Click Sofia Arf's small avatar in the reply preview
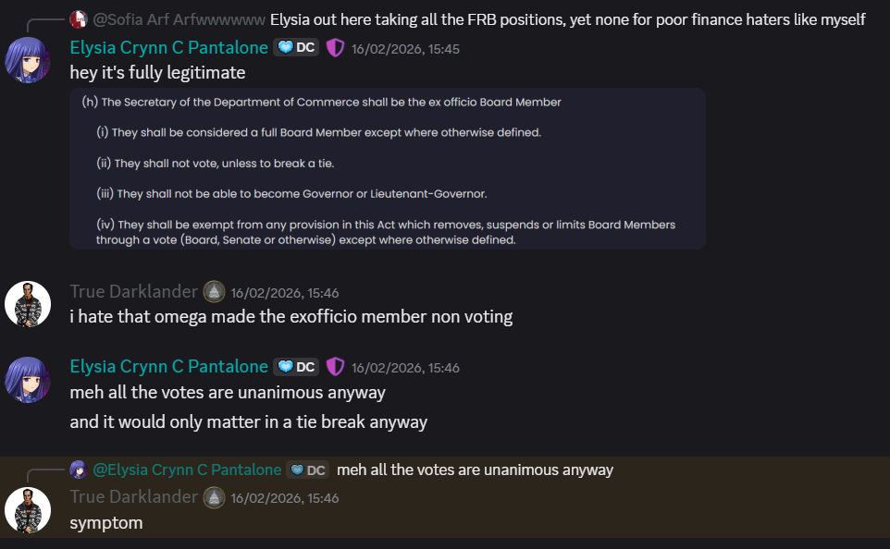This screenshot has height=549, width=890. pyautogui.click(x=79, y=19)
